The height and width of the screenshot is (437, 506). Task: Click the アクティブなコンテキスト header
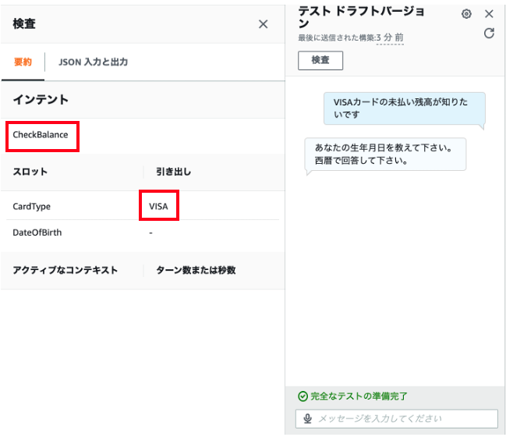coord(65,270)
